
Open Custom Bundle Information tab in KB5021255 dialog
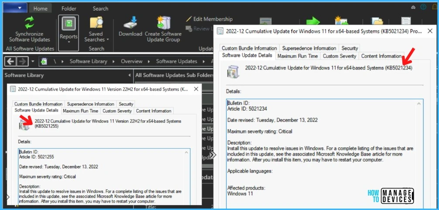coord(38,104)
